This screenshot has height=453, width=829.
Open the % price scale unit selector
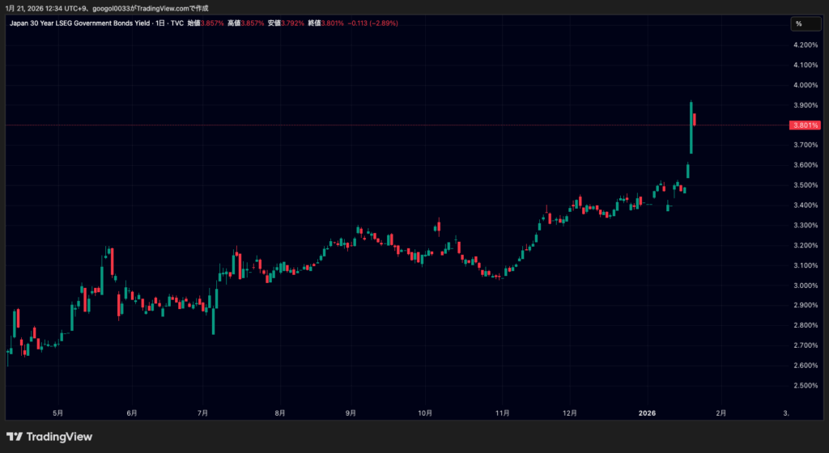tap(799, 23)
